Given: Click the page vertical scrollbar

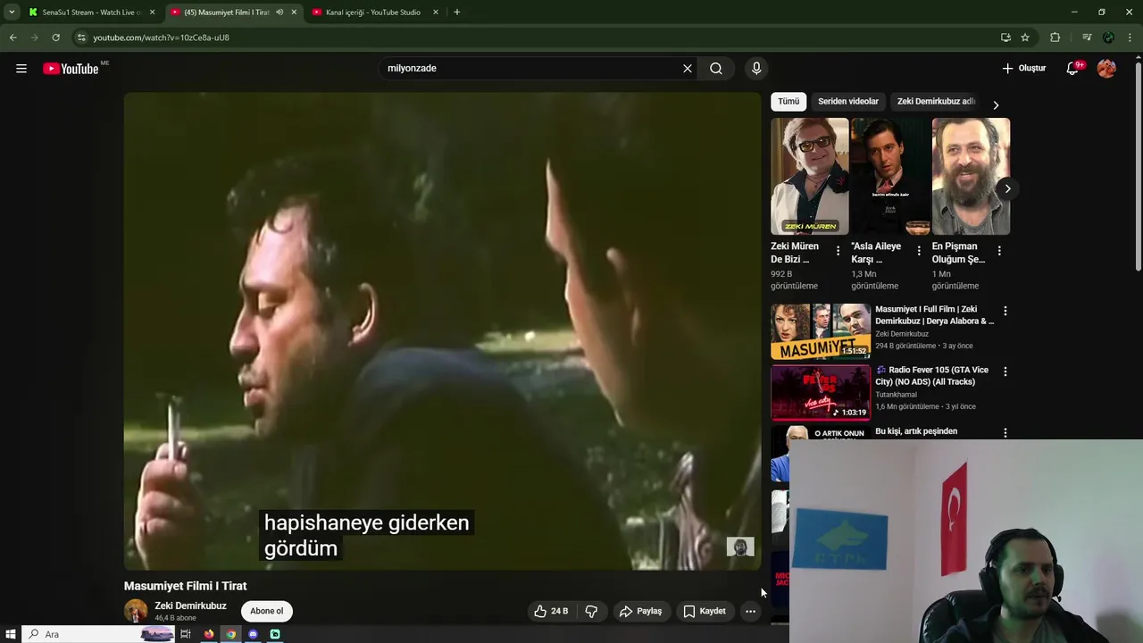Looking at the screenshot, I should 1139,165.
